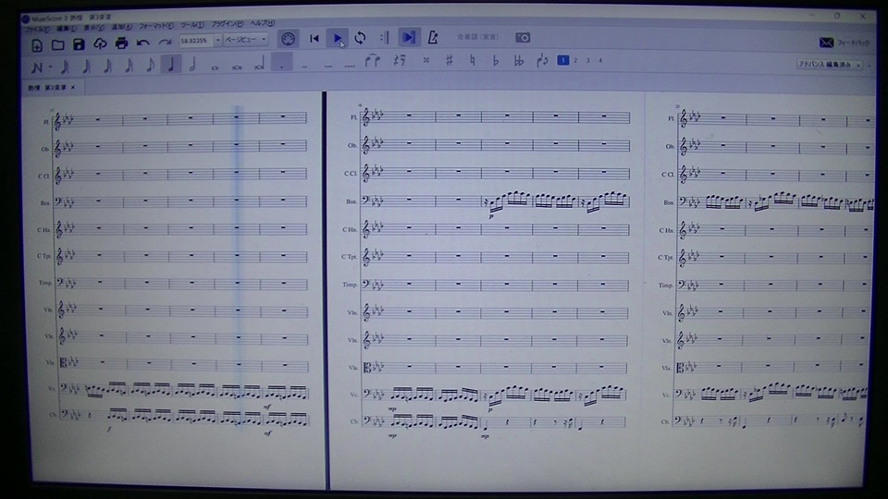Apply double sharp accidental
Screen dimensions: 888x499
(425, 60)
